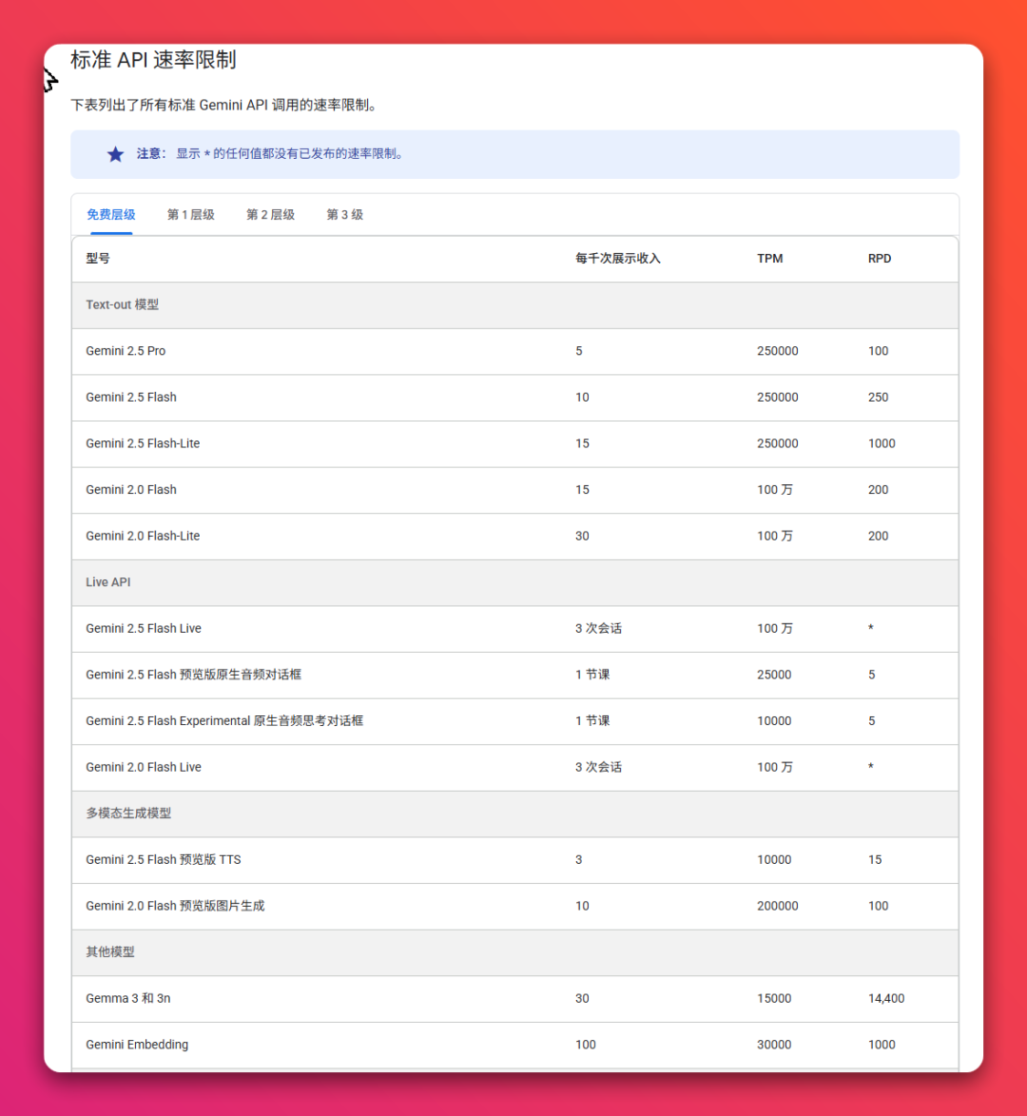Screen dimensions: 1027x1116
Task: Click 3 次会话 in Gemini 2.5 Flash Live row
Action: 598,629
